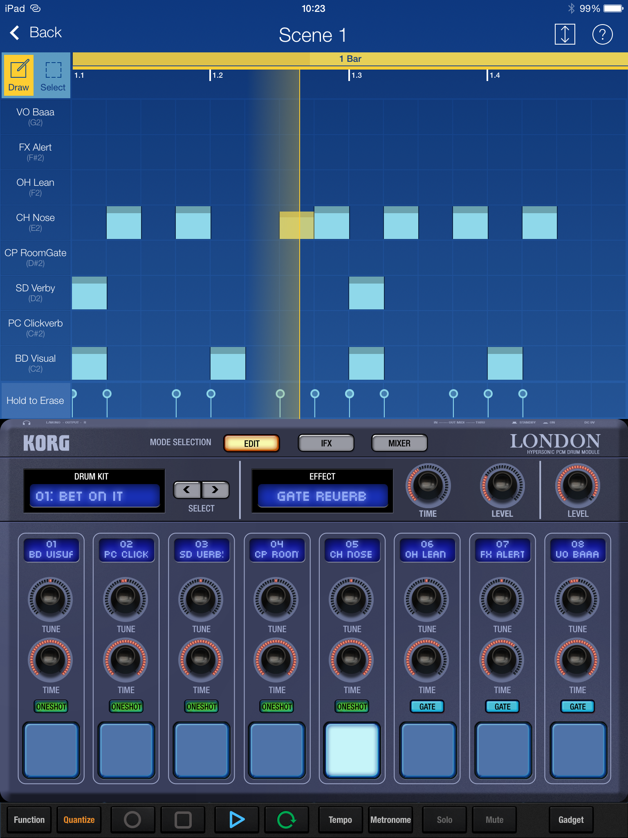Toggle Solo for the track
Screen dimensions: 628x838
point(444,820)
